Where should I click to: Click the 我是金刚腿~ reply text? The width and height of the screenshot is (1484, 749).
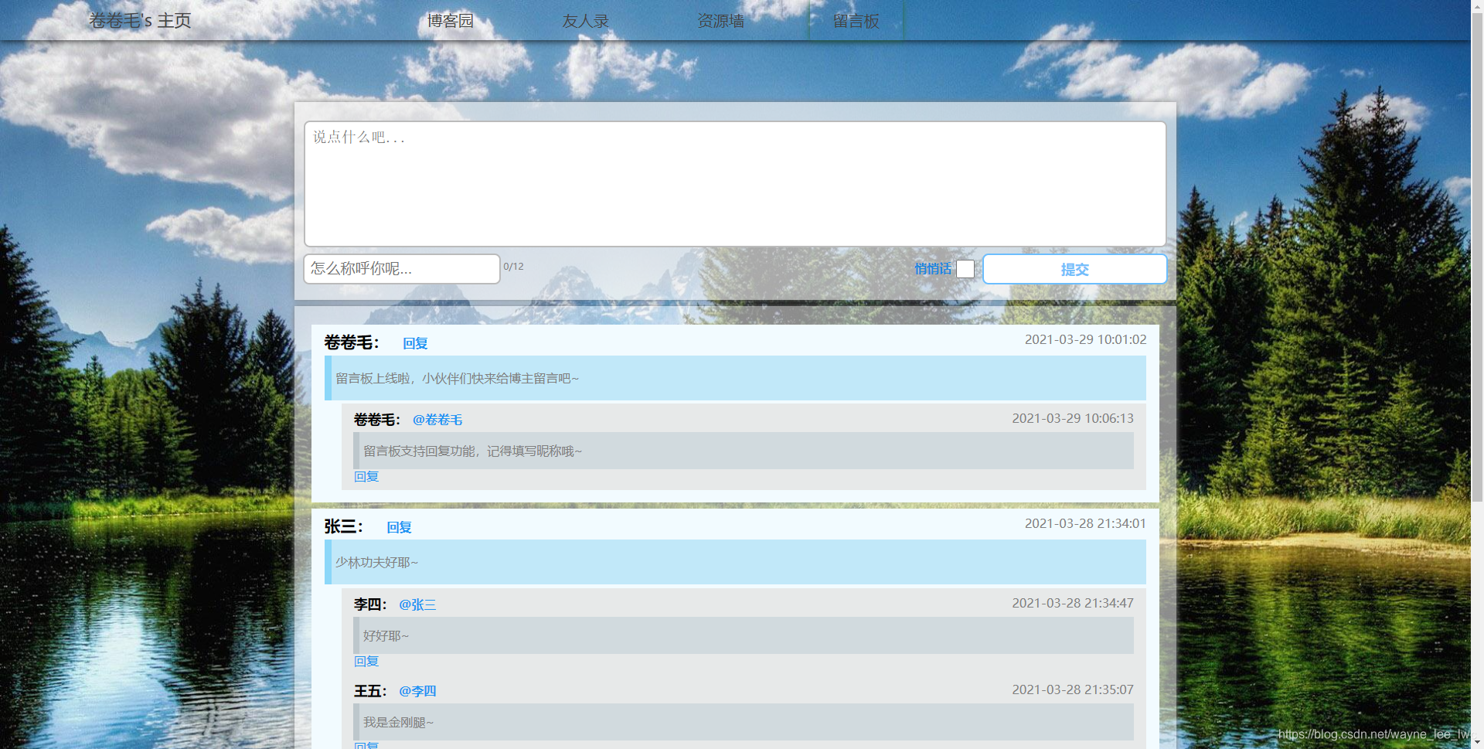[398, 722]
